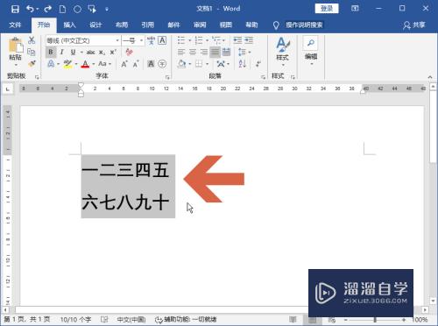
Task: Collapse the ribbon with the chevron
Action: pos(430,77)
